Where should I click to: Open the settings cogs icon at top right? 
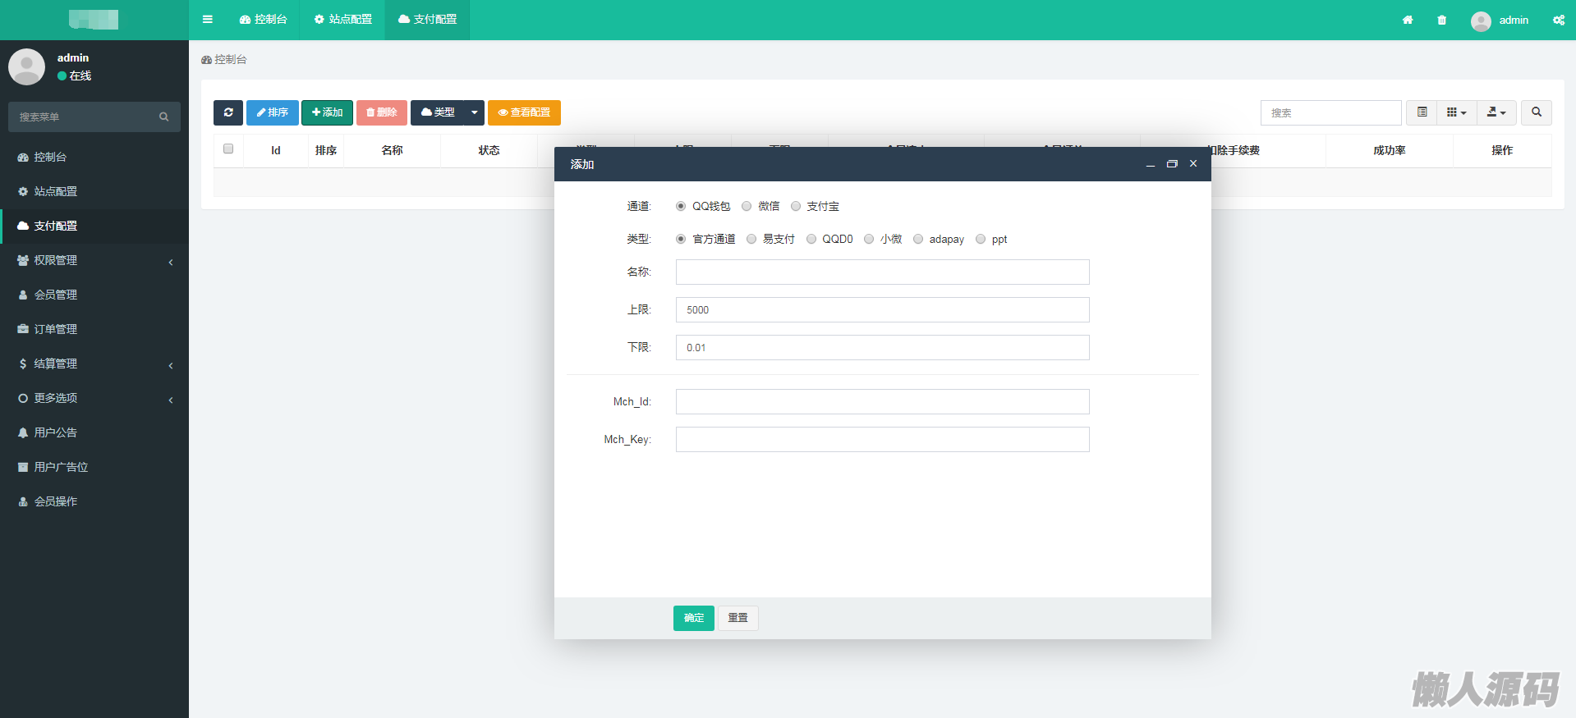[x=1558, y=20]
